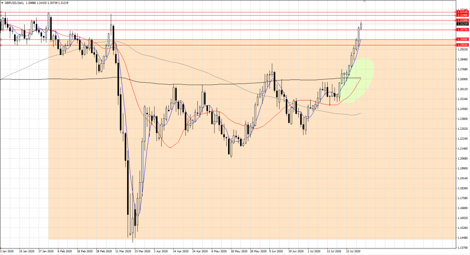The image size is (470, 255).
Task: Click the 3 Jan 2020 date label
Action: [x=8, y=251]
